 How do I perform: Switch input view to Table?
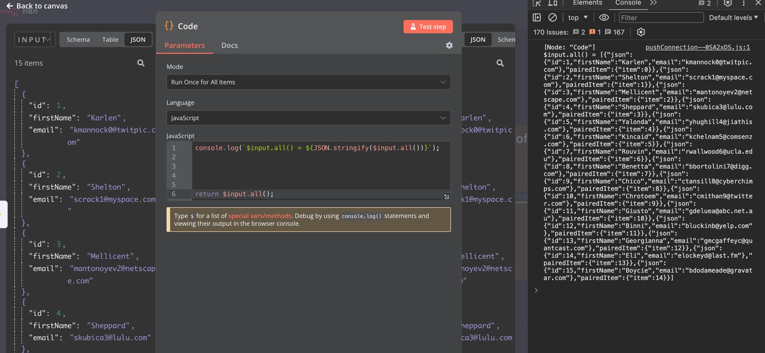110,39
